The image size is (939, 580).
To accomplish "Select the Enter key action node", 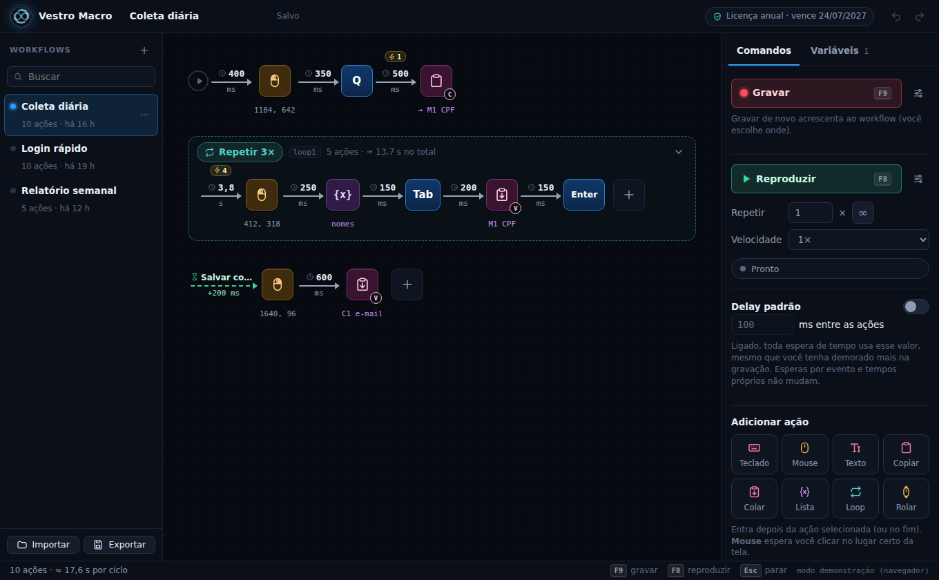I will tap(584, 195).
